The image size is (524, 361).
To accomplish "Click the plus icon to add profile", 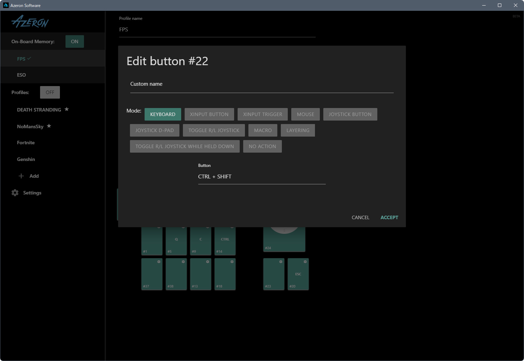I will coord(21,176).
